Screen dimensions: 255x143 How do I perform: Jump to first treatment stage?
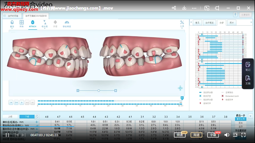11,102
